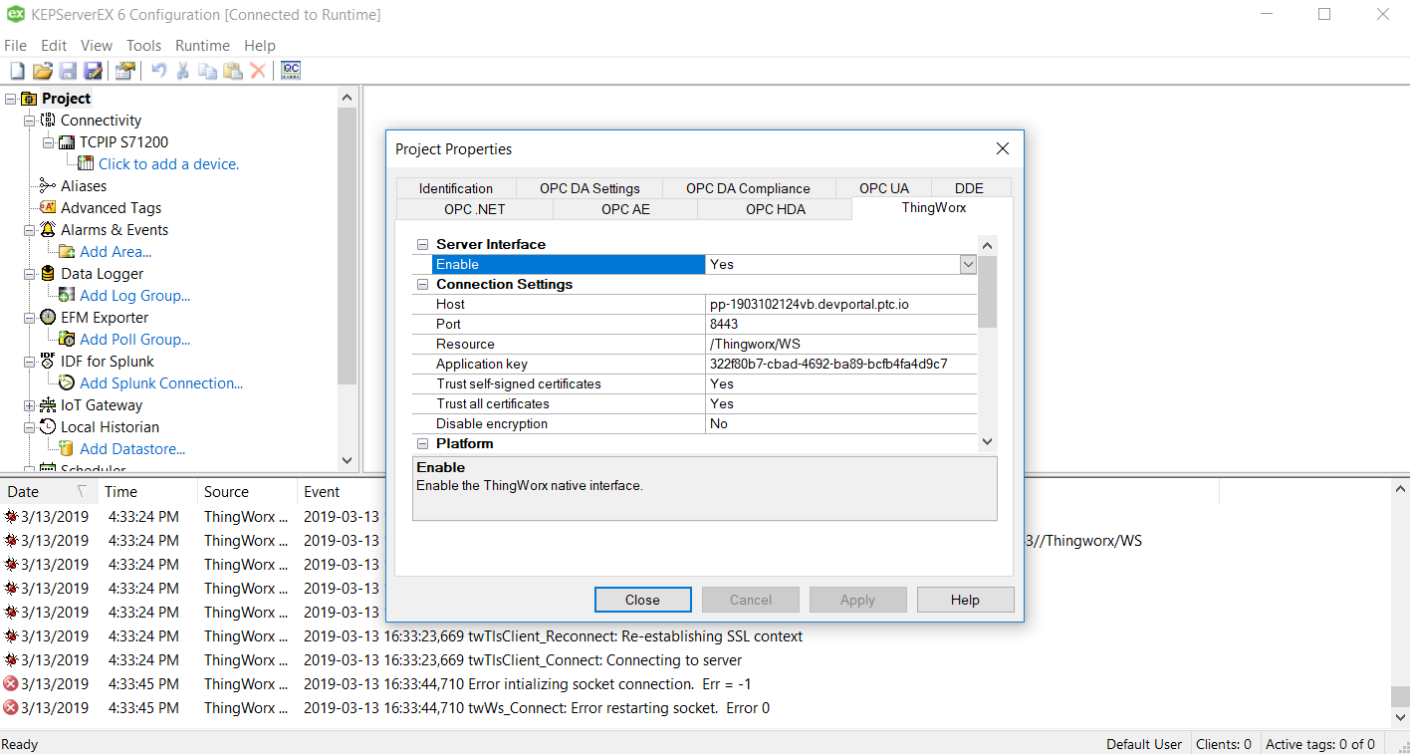Select the Local Historian clock icon
1410x754 pixels.
click(x=48, y=427)
